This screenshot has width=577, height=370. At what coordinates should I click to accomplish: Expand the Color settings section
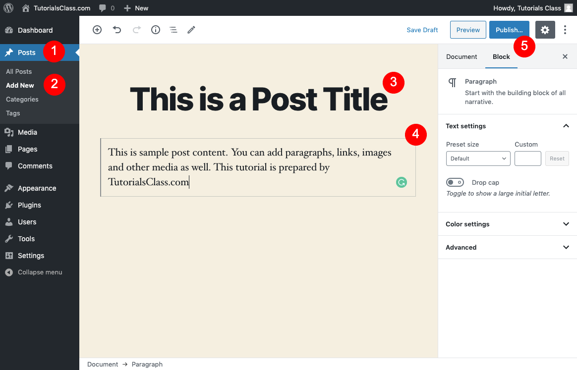pos(507,224)
